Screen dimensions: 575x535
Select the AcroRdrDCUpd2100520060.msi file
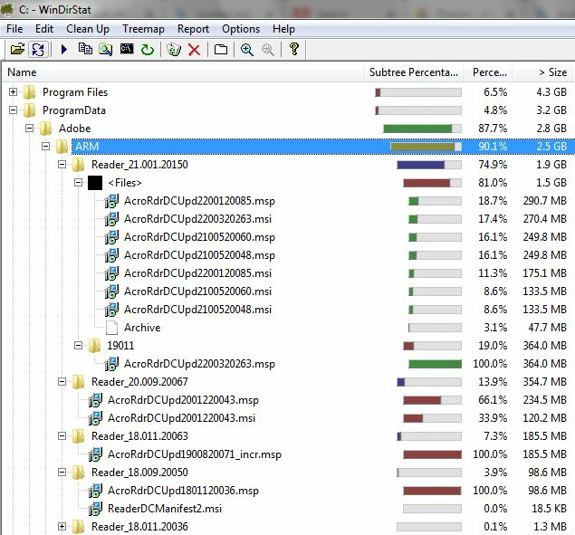197,291
